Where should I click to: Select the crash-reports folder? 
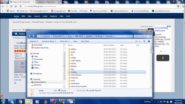click(76, 60)
